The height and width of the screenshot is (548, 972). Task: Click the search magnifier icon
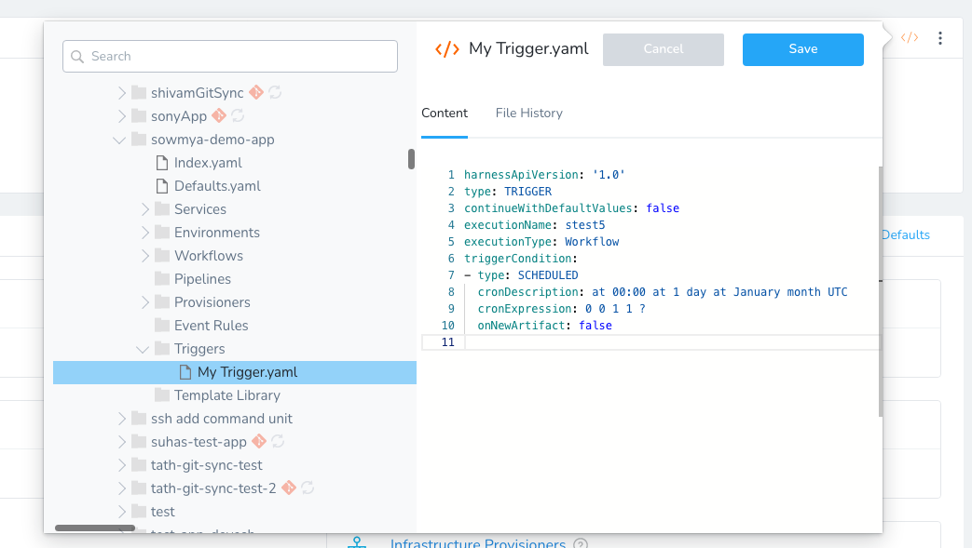(x=76, y=57)
